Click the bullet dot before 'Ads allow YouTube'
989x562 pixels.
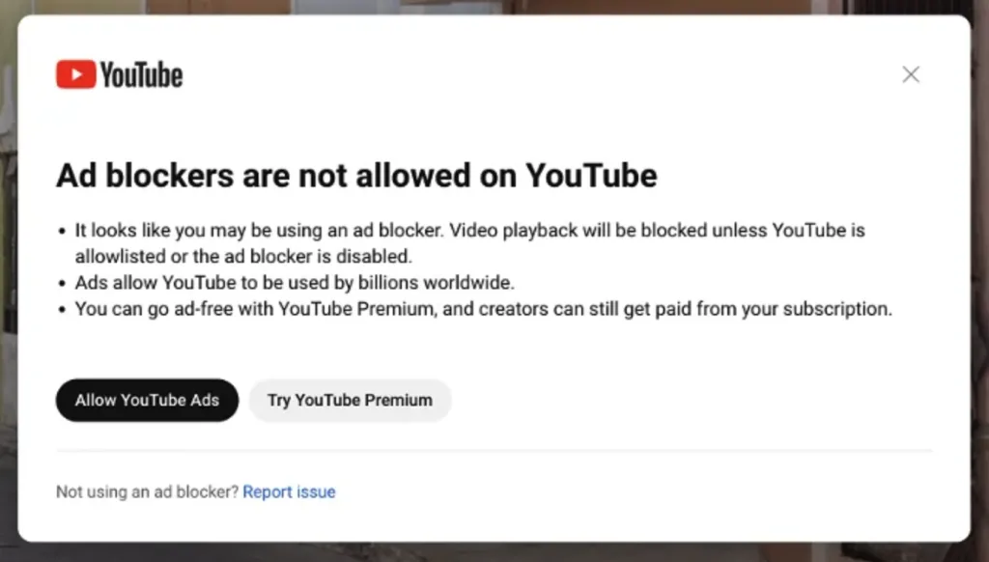coord(62,284)
